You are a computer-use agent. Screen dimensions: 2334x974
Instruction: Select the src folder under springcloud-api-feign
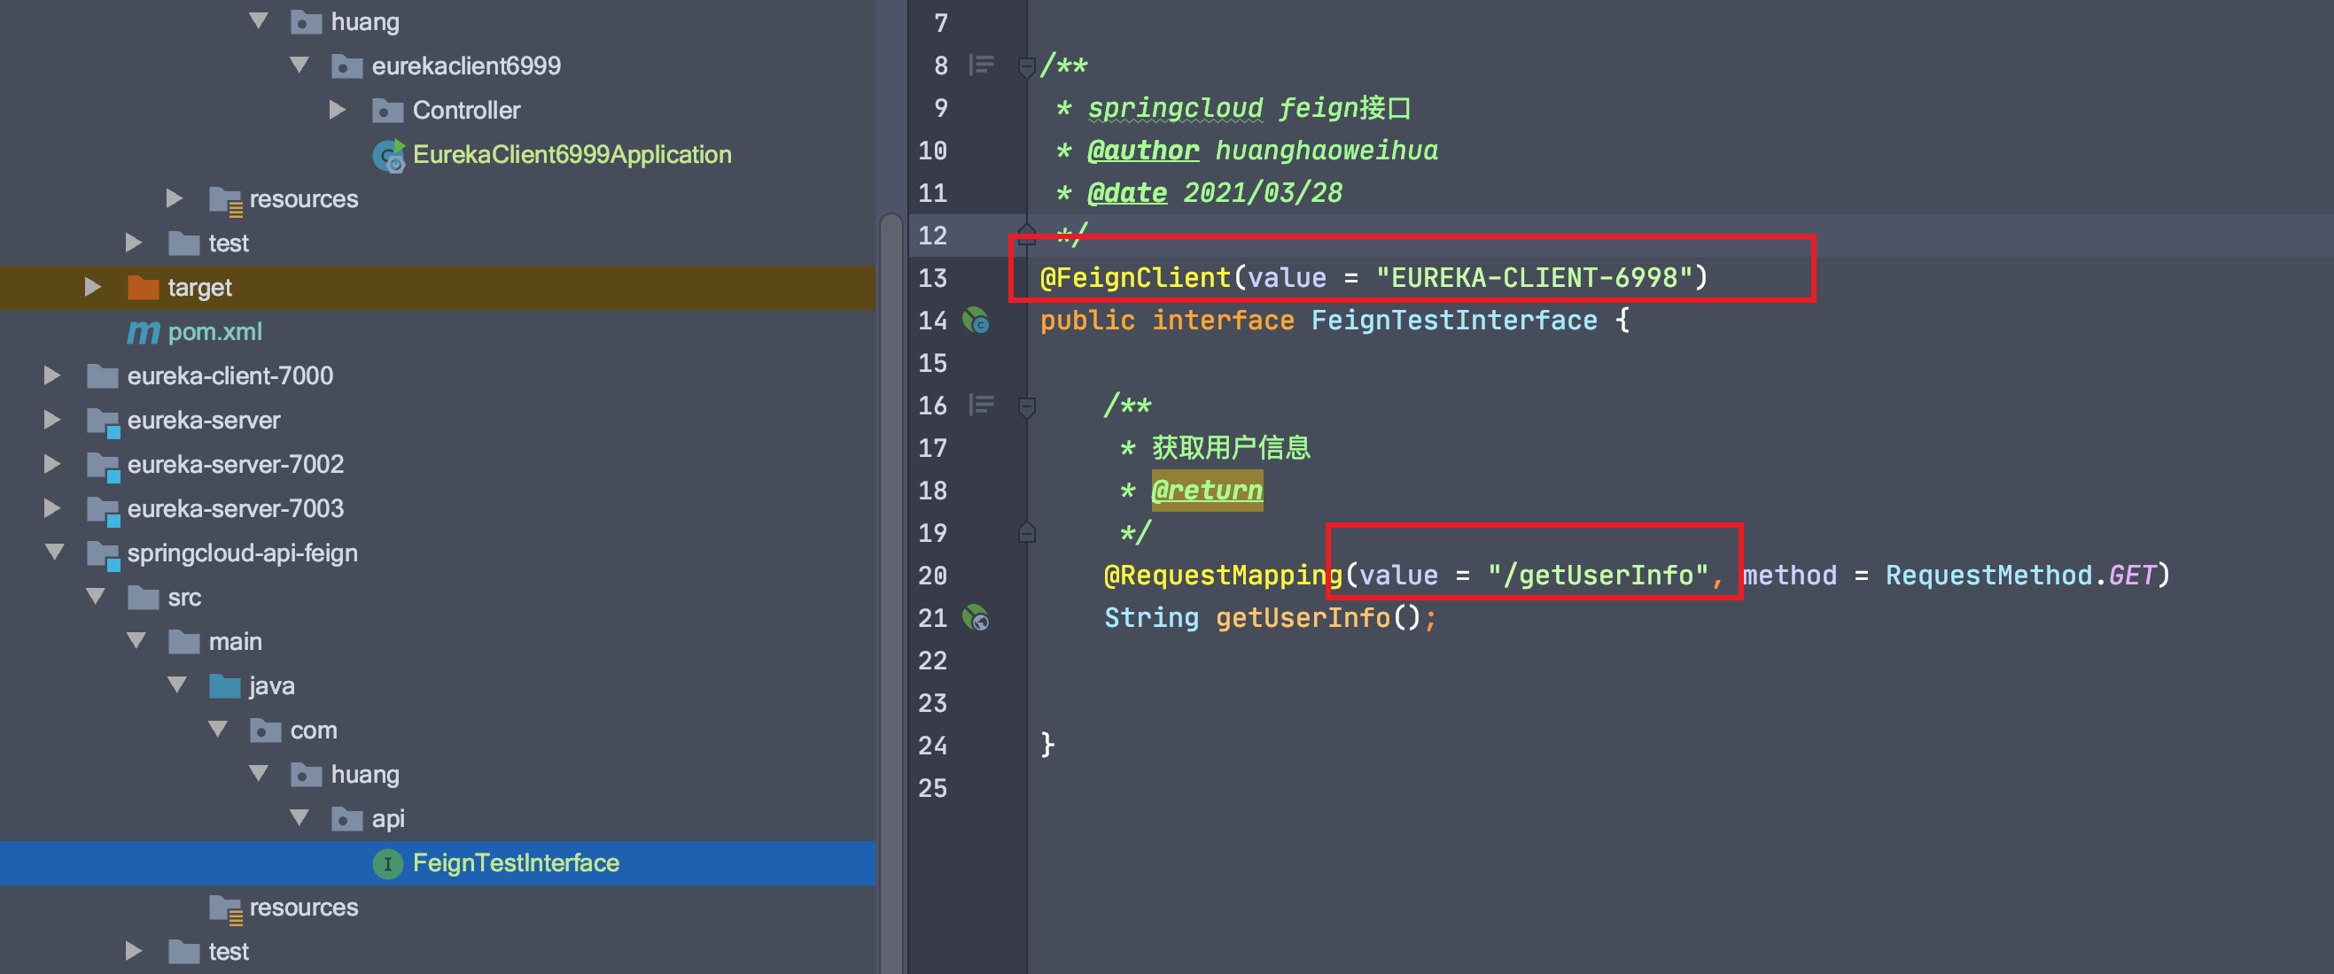click(x=184, y=598)
